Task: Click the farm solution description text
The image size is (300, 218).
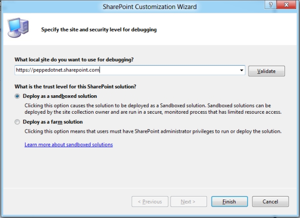Action: point(153,131)
